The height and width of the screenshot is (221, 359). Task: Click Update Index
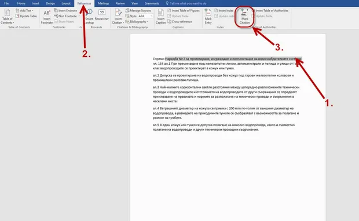coord(225,16)
